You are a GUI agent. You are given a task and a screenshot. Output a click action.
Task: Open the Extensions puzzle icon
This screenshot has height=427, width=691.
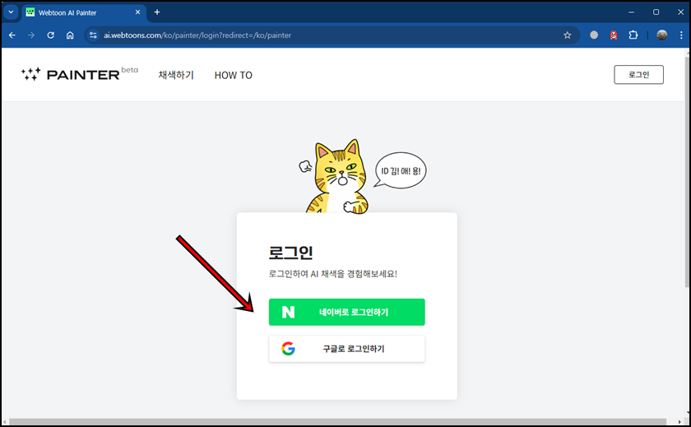tap(633, 35)
